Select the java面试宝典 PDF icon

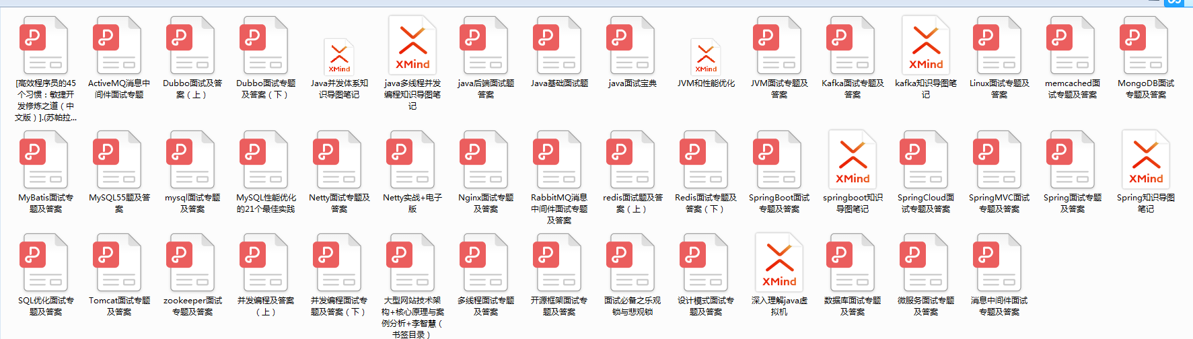pos(631,45)
